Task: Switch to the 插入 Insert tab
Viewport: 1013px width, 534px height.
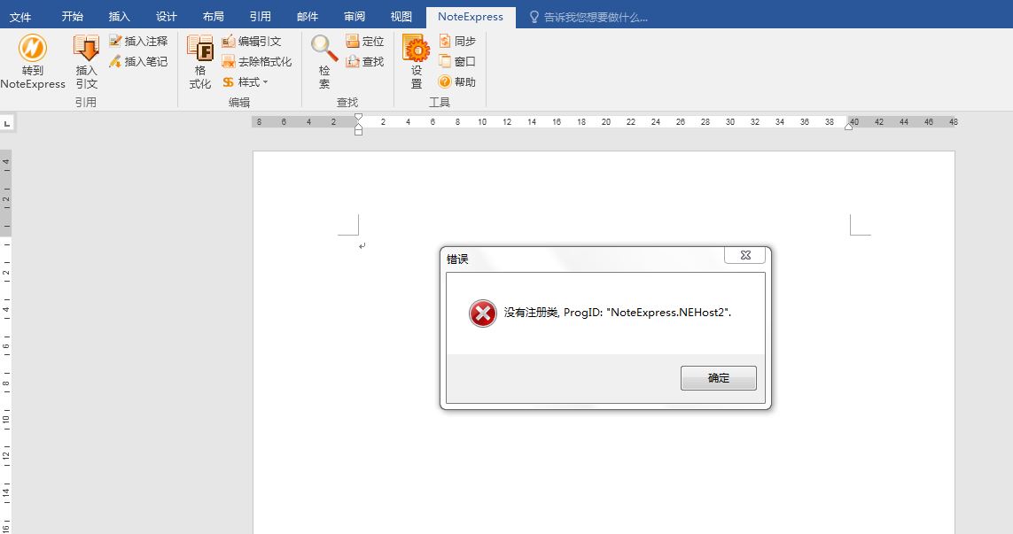Action: tap(120, 17)
